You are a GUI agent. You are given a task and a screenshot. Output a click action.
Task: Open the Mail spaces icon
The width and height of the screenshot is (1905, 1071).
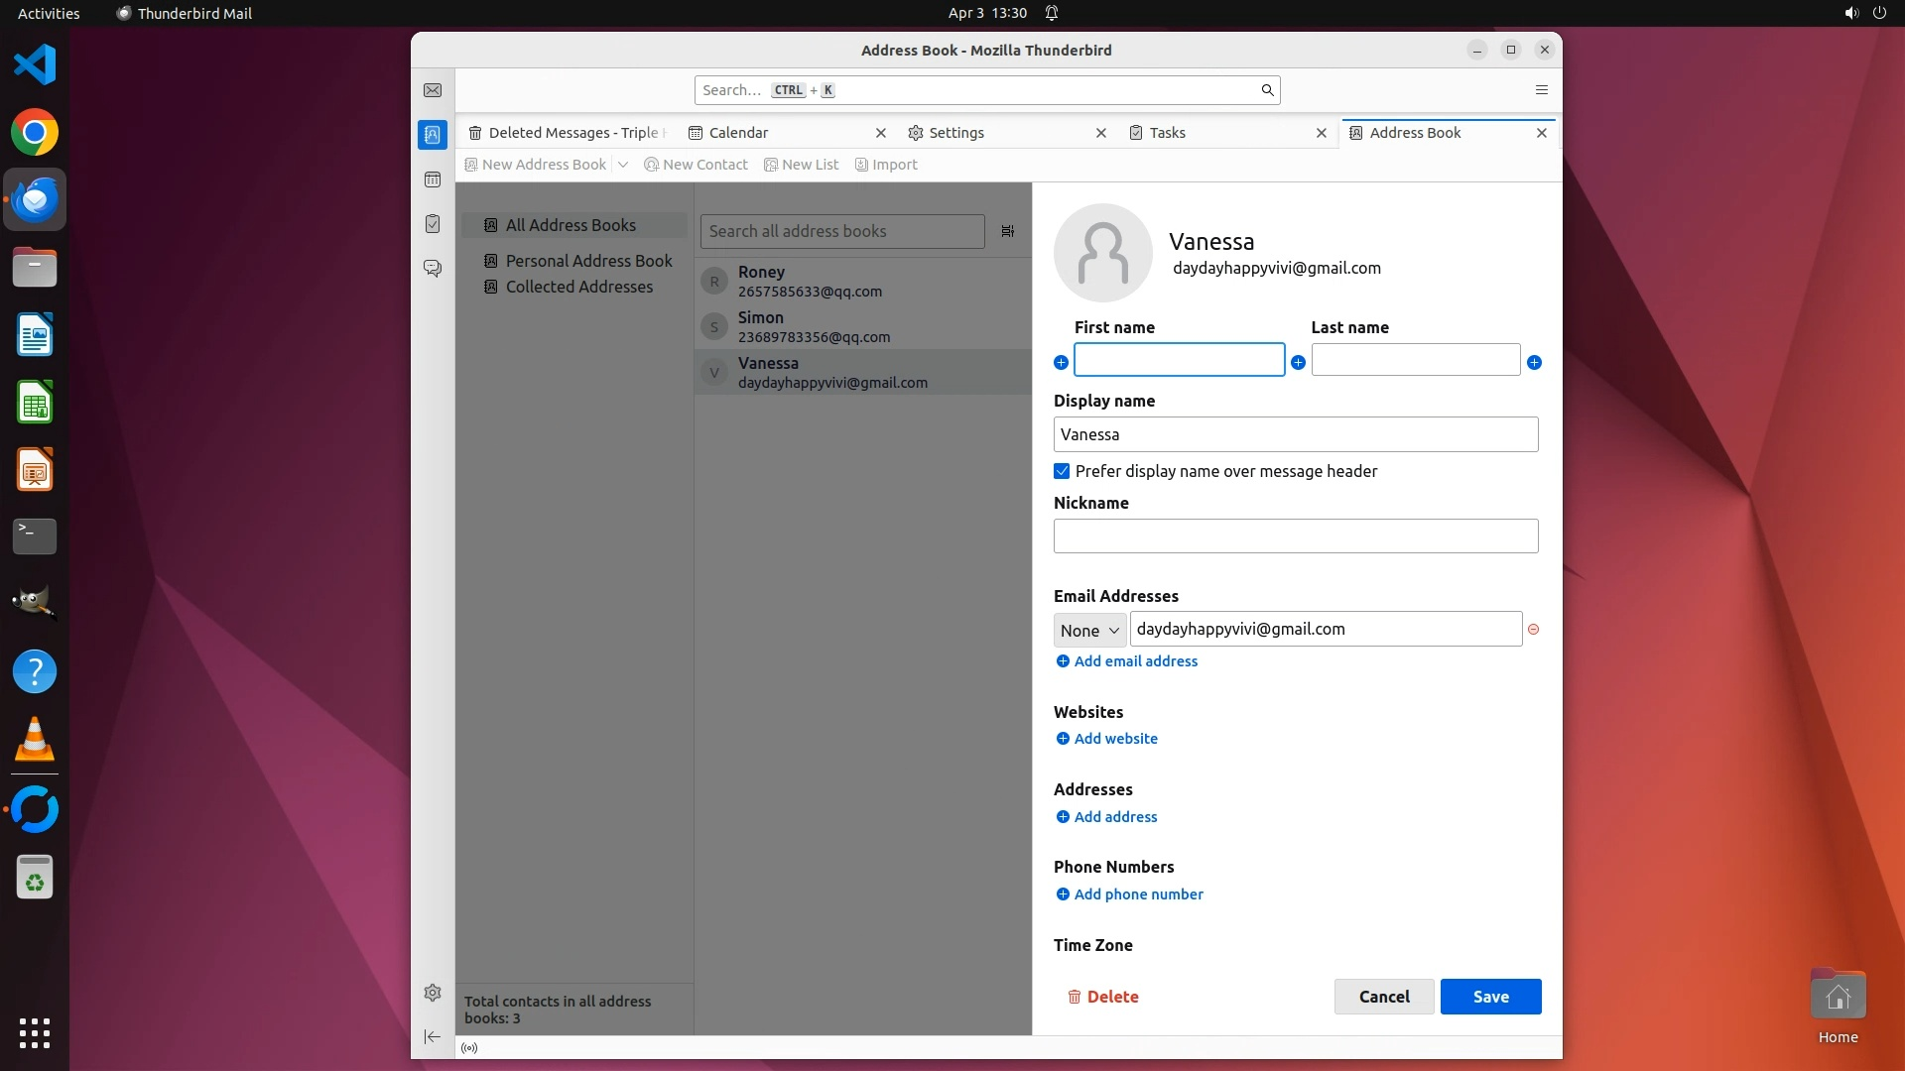[433, 90]
